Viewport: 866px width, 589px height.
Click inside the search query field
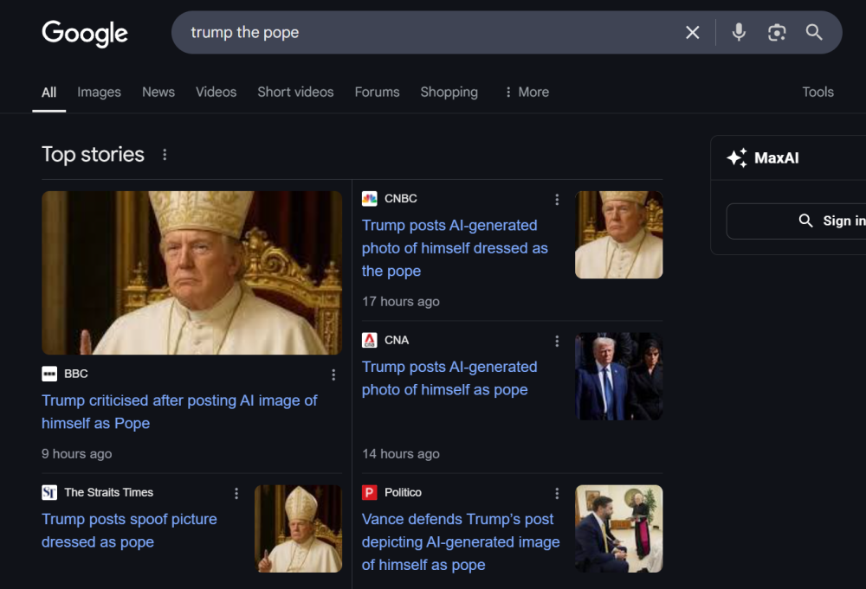(x=390, y=32)
